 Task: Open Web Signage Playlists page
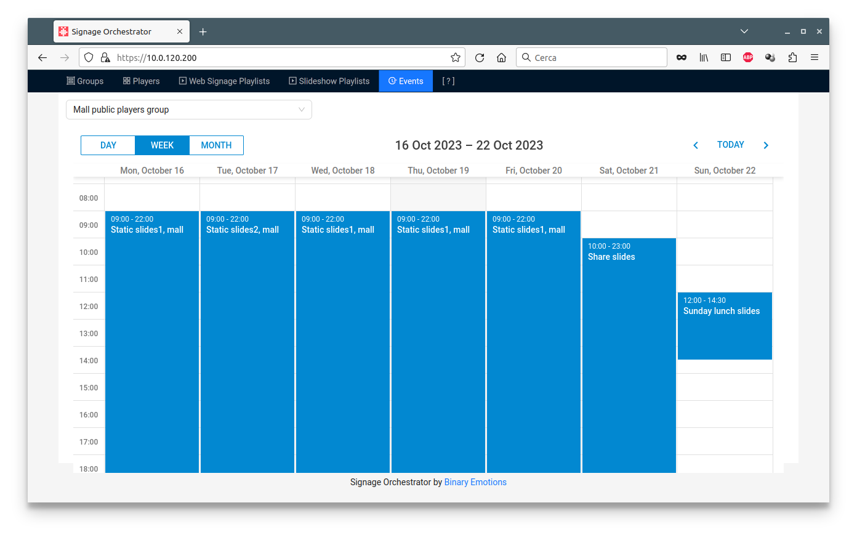tap(224, 81)
